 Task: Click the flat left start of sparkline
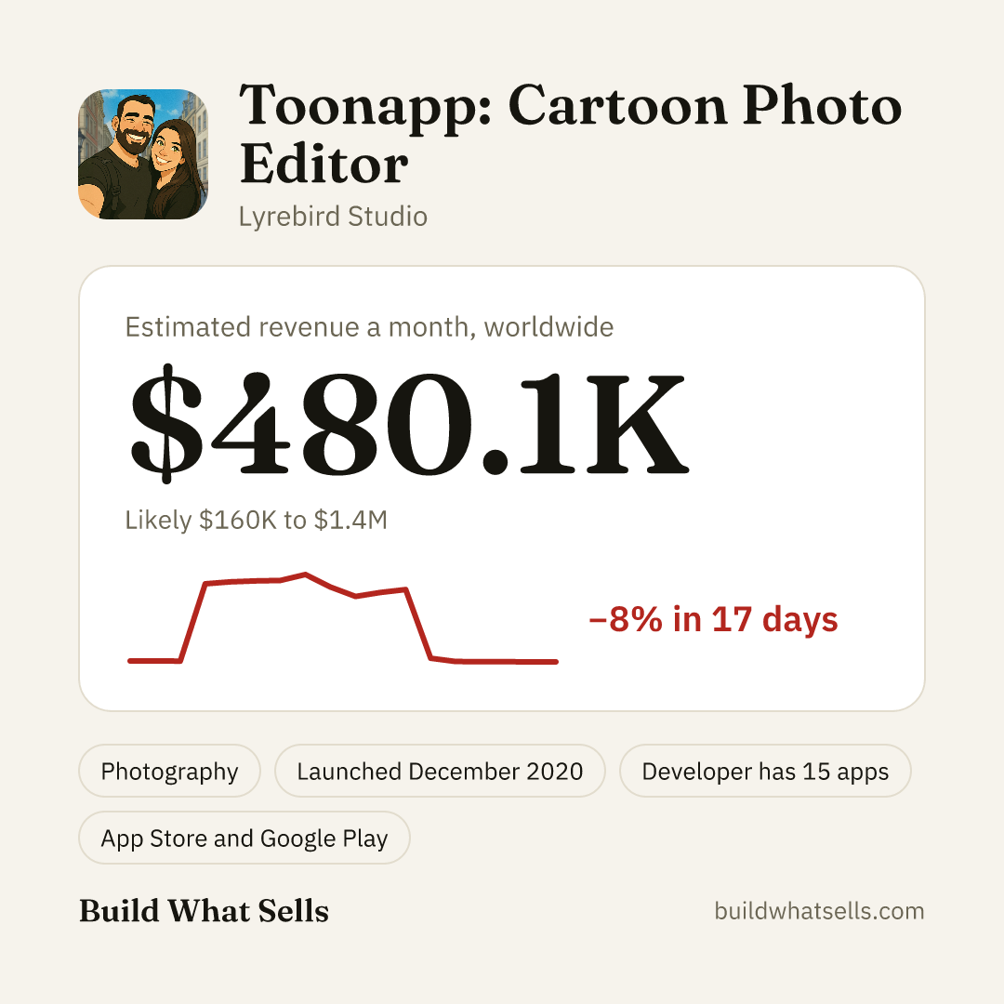click(x=154, y=660)
